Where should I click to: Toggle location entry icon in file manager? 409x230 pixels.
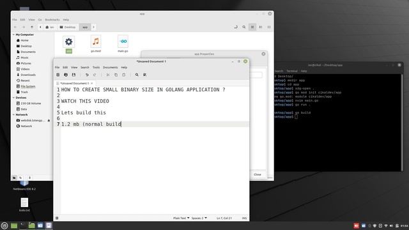[x=236, y=27]
